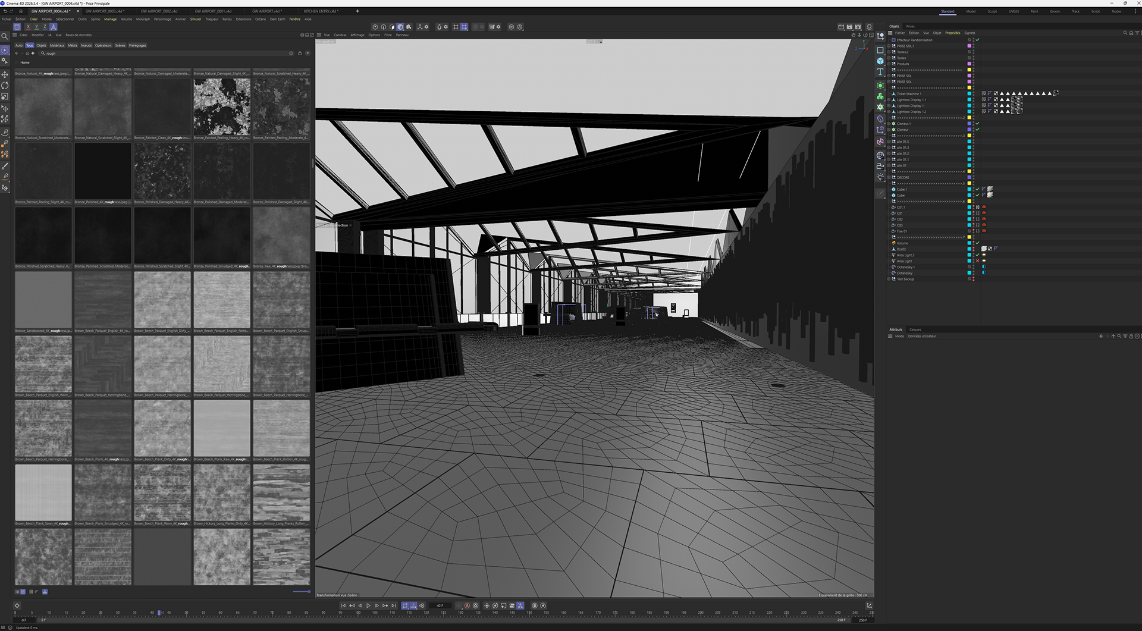Open the search options dropdown arrow
This screenshot has width=1142, height=631.
point(308,53)
